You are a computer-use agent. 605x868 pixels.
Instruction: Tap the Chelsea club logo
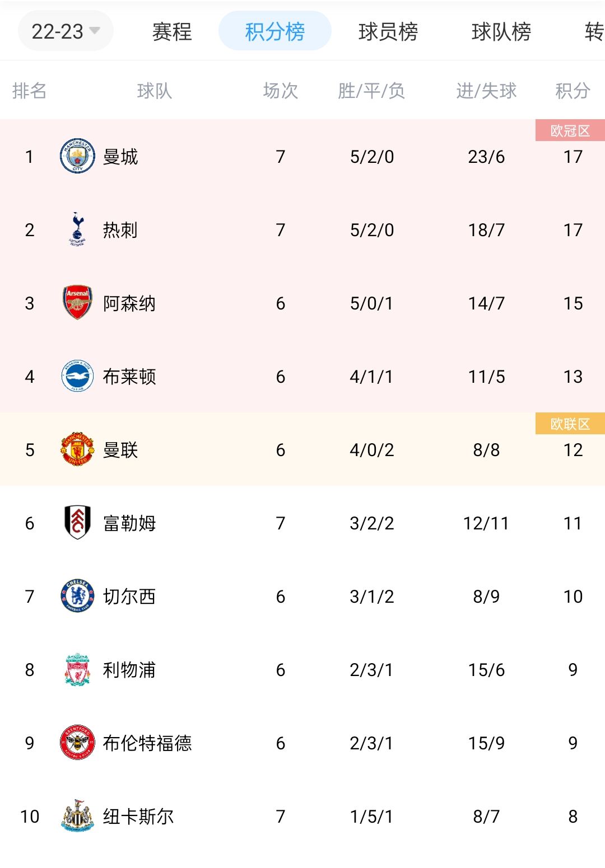tap(77, 595)
